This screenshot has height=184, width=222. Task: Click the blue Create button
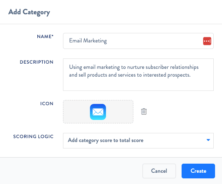tap(198, 171)
